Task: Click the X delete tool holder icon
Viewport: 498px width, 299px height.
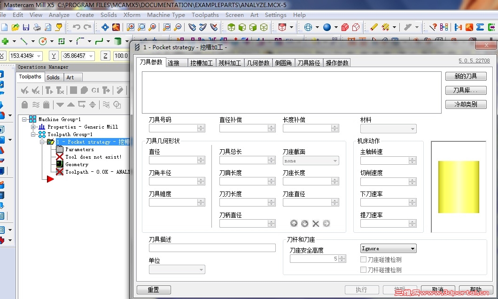Action: point(316,223)
